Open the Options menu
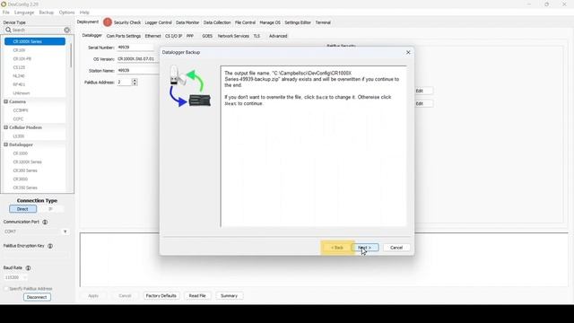Viewport: 574px width, 323px height. [66, 13]
